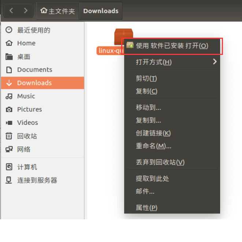The width and height of the screenshot is (242, 242).
Task: Click the Home house icon in sidebar
Action: pos(9,43)
